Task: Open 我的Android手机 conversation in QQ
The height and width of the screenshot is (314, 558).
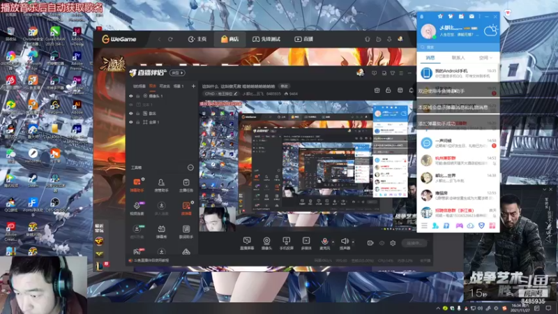Action: (458, 73)
